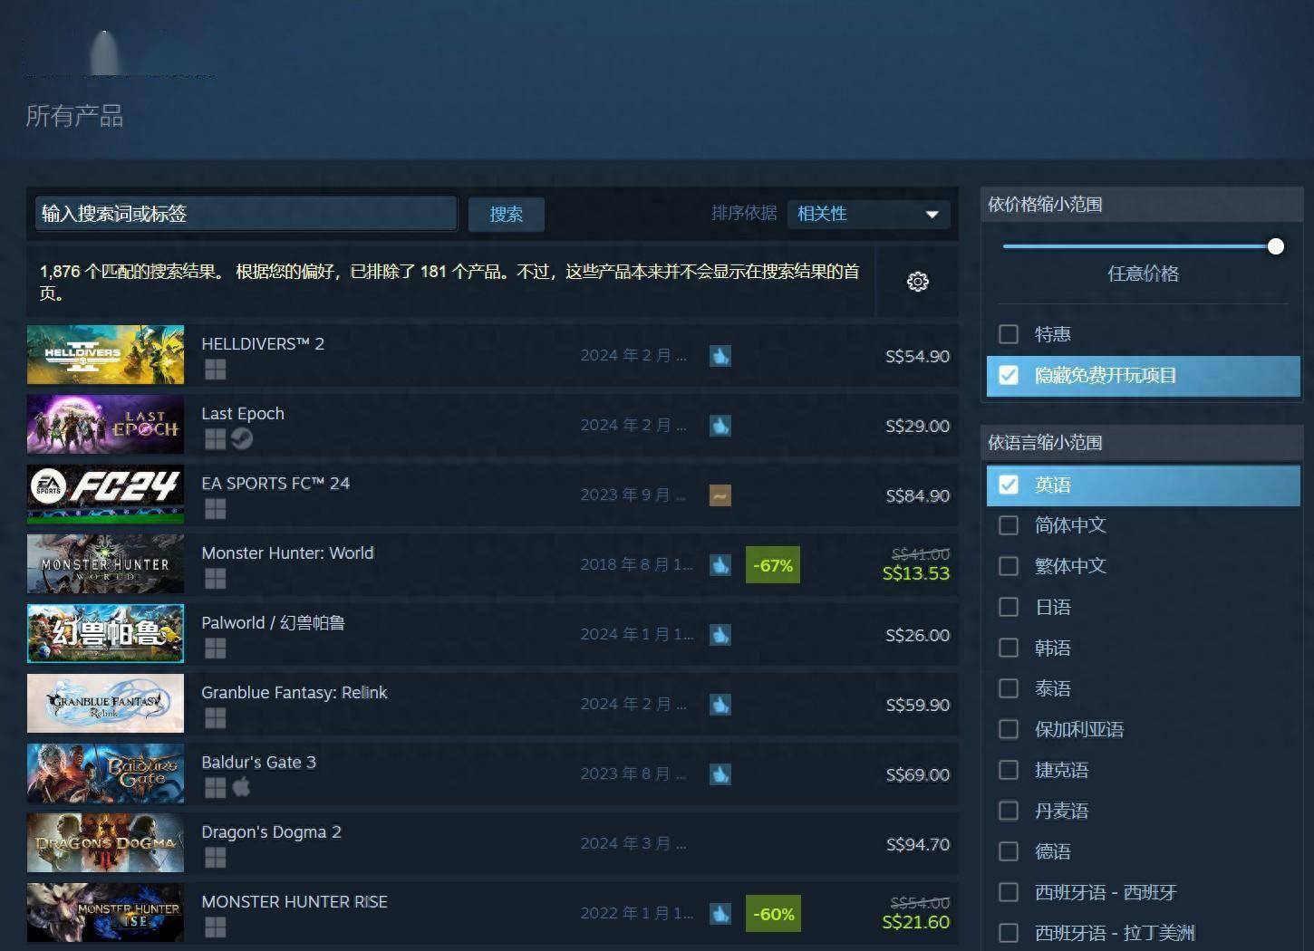Open the Palworld 幻兽帕鲁 thumbnail
The width and height of the screenshot is (1314, 951).
105,634
